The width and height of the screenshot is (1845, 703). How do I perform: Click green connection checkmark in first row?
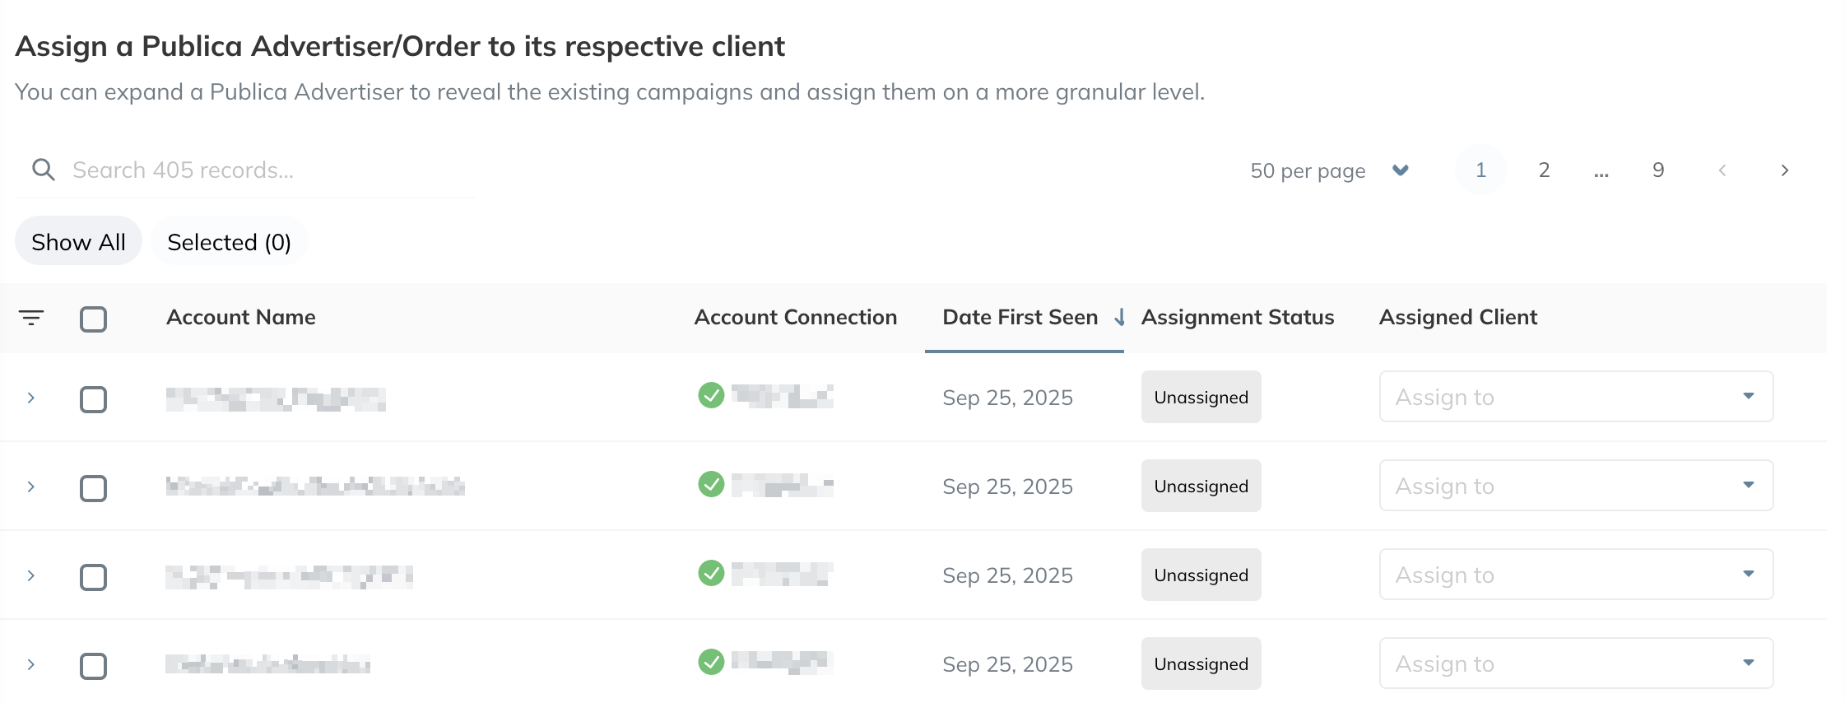[711, 395]
